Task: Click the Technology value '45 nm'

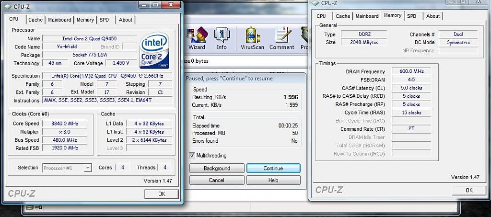Action: tap(55, 63)
